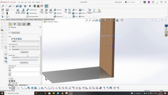
Task: Open the MBD Dimensions ribbon tab
Action: coord(38,19)
